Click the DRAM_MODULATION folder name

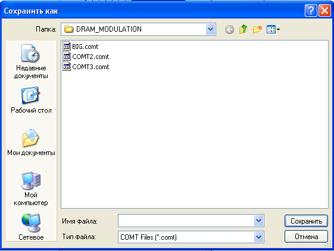point(109,29)
